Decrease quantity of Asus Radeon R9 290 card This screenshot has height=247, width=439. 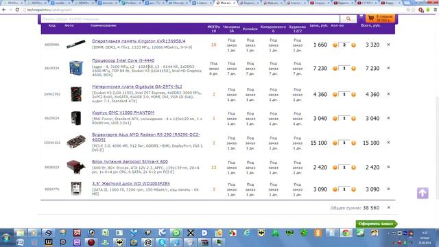tap(335, 143)
